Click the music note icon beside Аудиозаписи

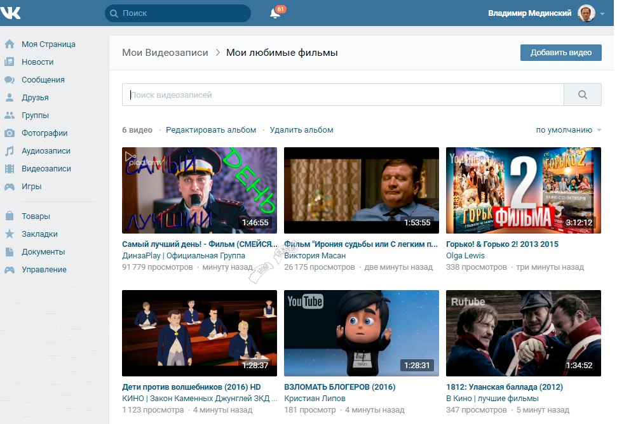[x=10, y=151]
